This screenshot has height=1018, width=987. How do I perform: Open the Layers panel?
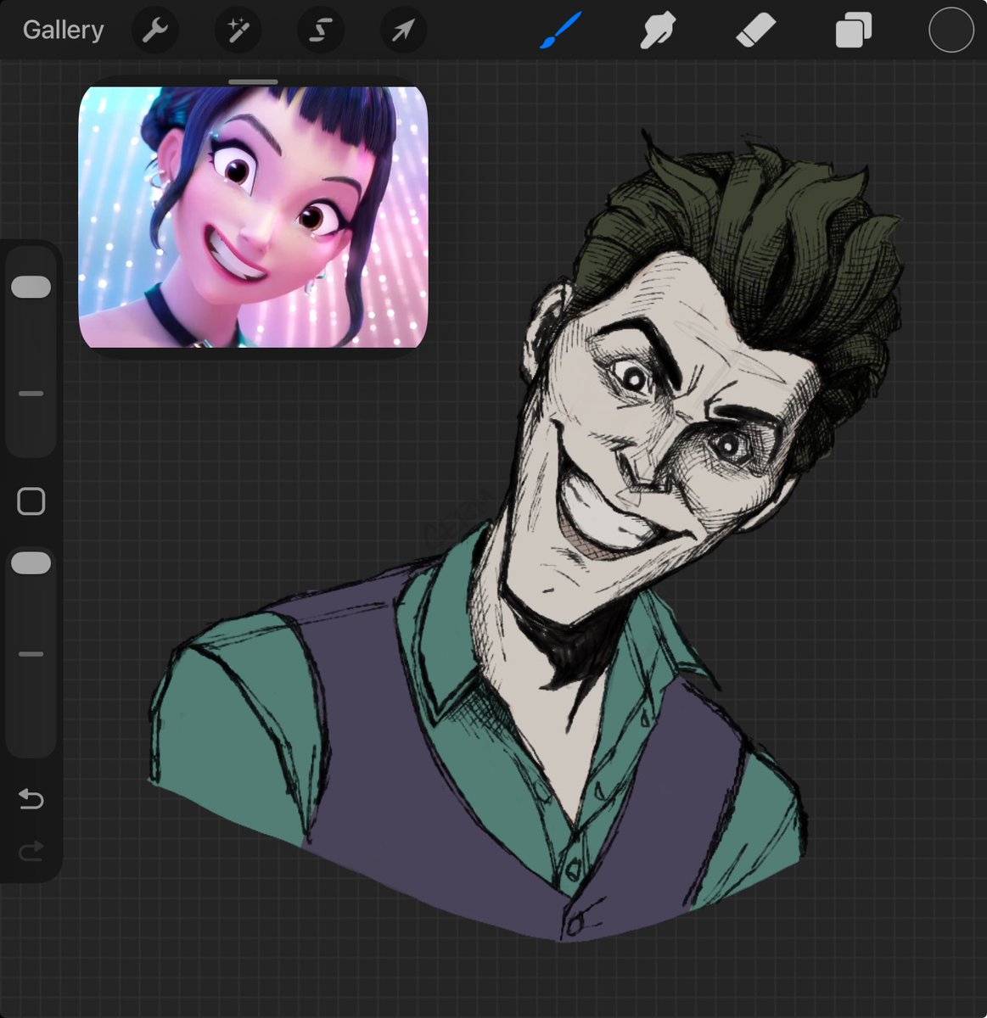[x=853, y=31]
